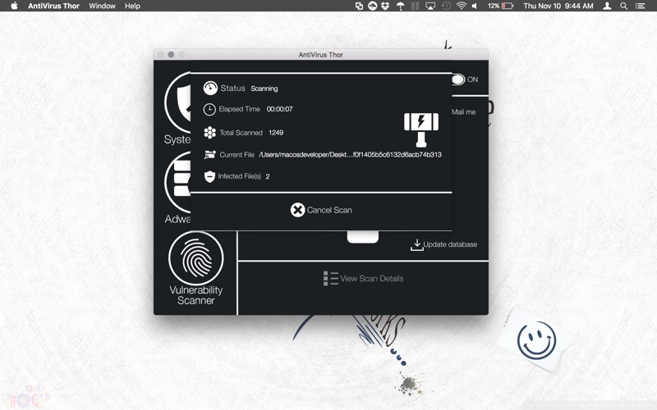Click the Wi-Fi status icon

[462, 6]
